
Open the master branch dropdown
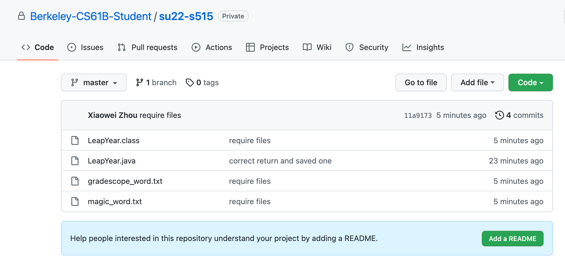pyautogui.click(x=94, y=82)
